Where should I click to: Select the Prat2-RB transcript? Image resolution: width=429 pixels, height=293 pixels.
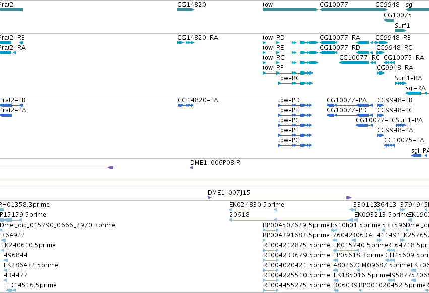click(12, 43)
